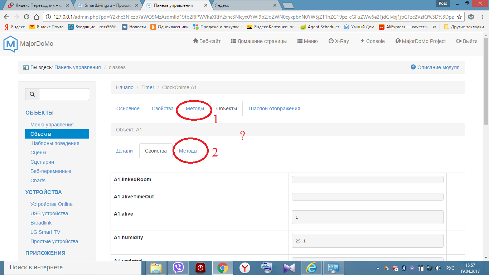Open the browser home page
Image resolution: width=489 pixels, height=275 pixels.
pyautogui.click(x=36, y=17)
